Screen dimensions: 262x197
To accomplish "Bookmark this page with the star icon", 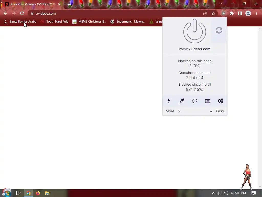I will [213, 13].
